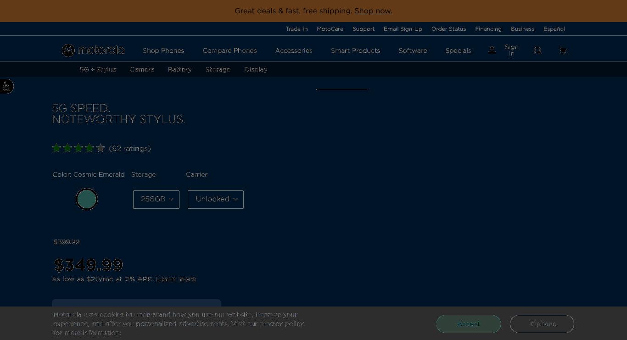Viewport: 627px width, 340px height.
Task: Open the 62 ratings link
Action: pyautogui.click(x=130, y=148)
